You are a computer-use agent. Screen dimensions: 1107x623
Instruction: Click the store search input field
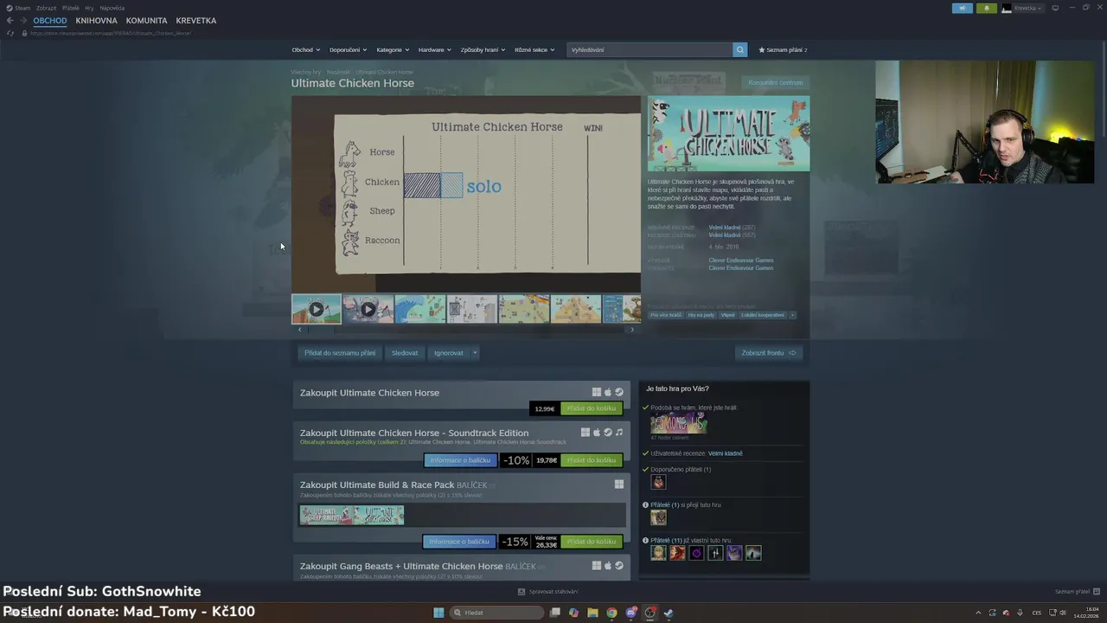click(649, 49)
